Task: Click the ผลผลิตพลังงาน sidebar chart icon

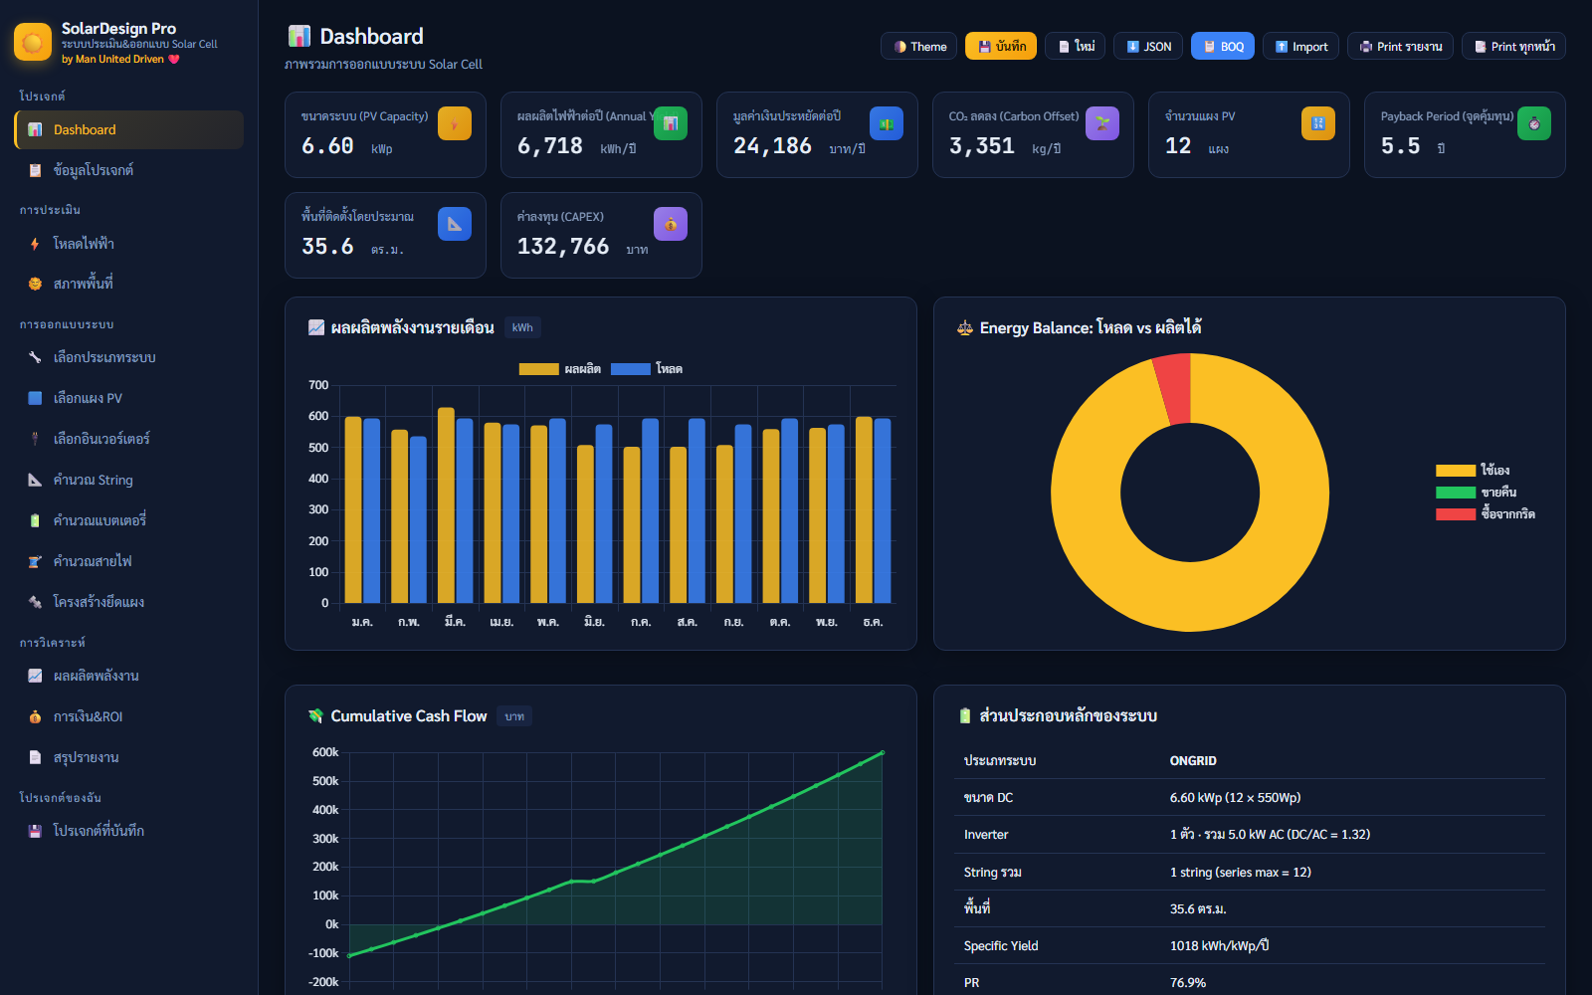Action: point(35,676)
